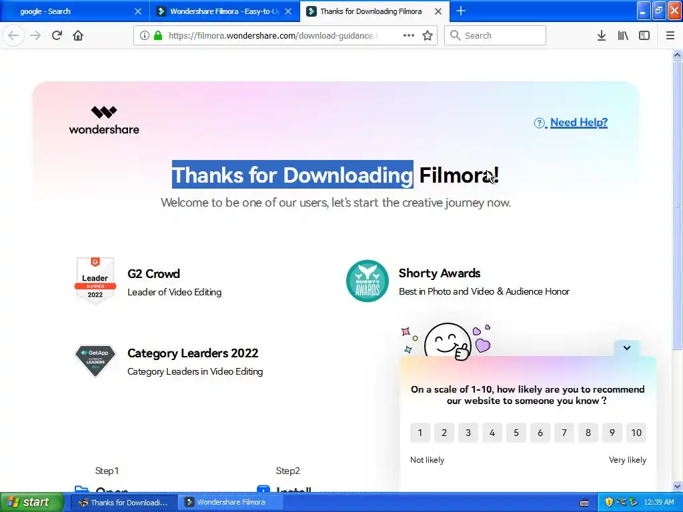Rate recommendation score 7
683x512 pixels.
(564, 433)
